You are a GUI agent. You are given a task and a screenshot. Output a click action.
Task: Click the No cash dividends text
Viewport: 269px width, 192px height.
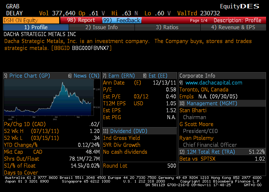tap(125, 152)
